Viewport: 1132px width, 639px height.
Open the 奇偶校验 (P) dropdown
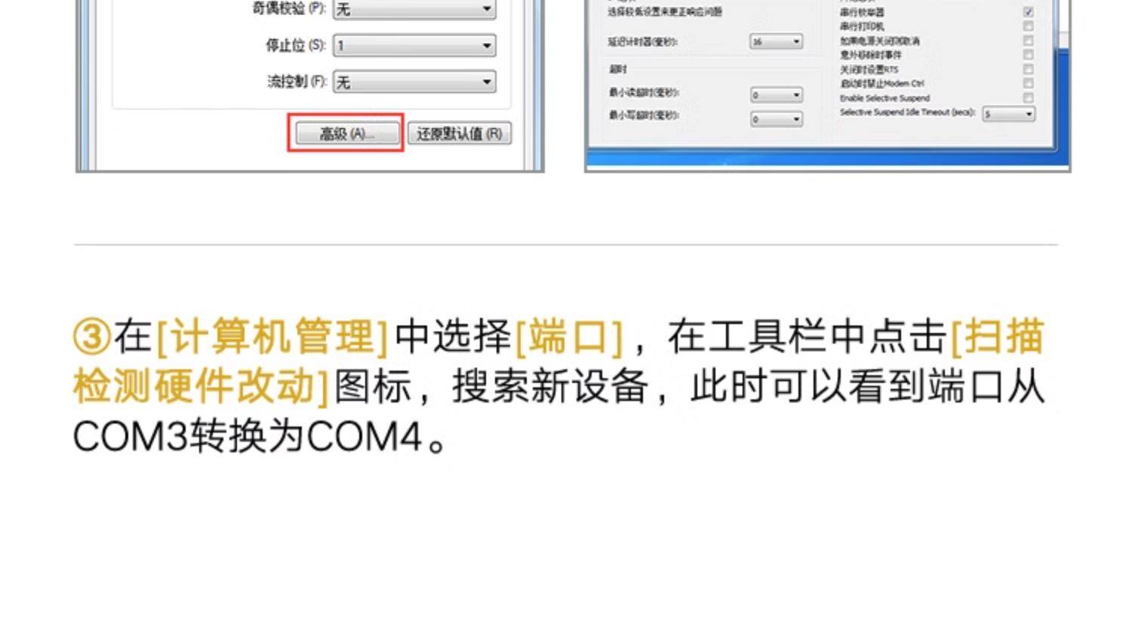pos(414,9)
